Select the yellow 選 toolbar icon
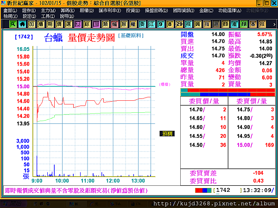 68,24
